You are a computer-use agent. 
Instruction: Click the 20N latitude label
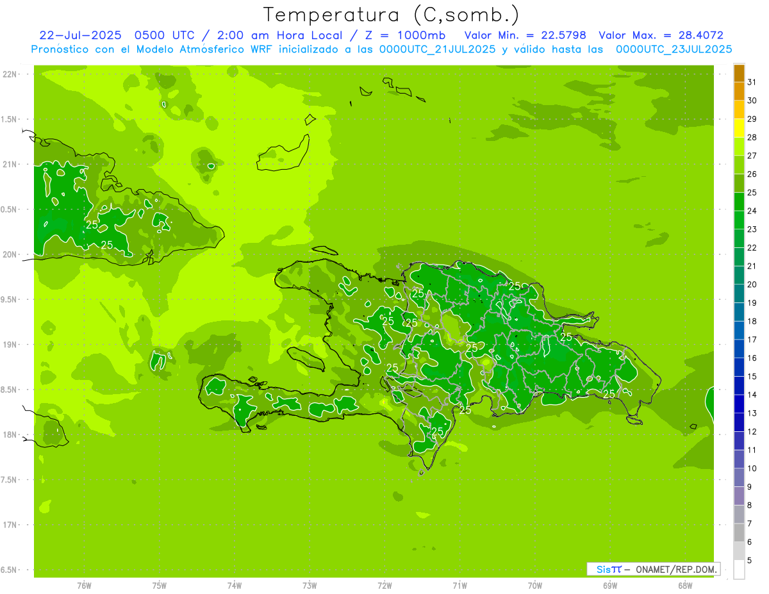click(x=11, y=254)
